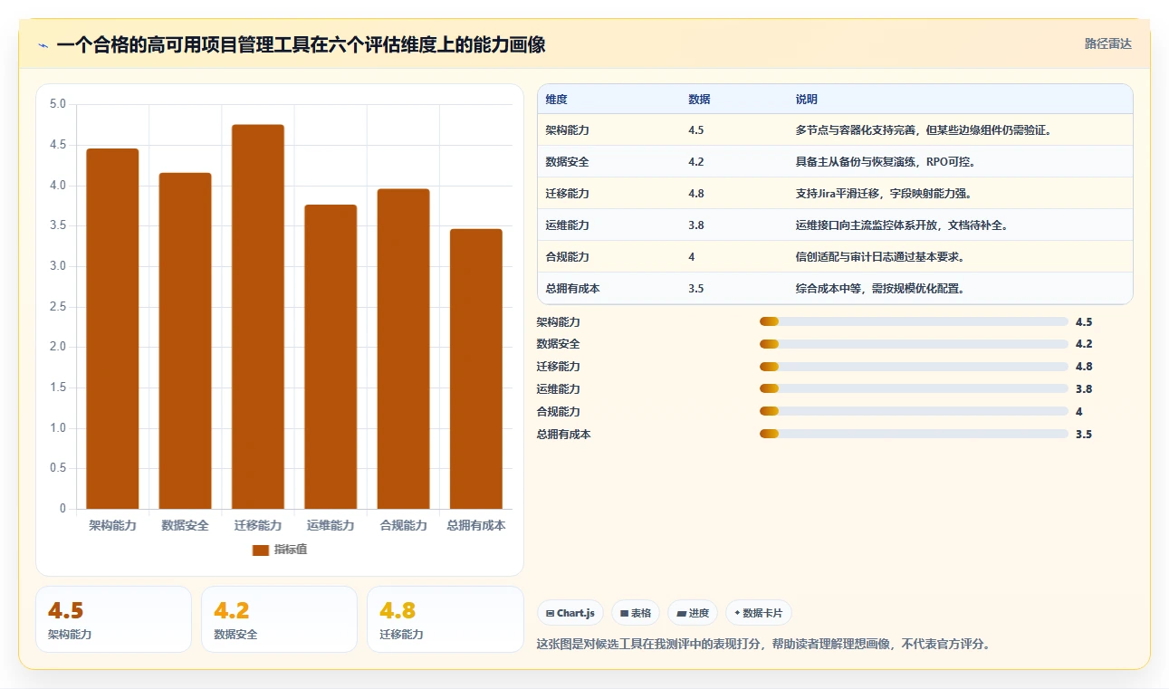Click the 架构能力 bar in chart
This screenshot has width=1169, height=689.
pyautogui.click(x=112, y=329)
